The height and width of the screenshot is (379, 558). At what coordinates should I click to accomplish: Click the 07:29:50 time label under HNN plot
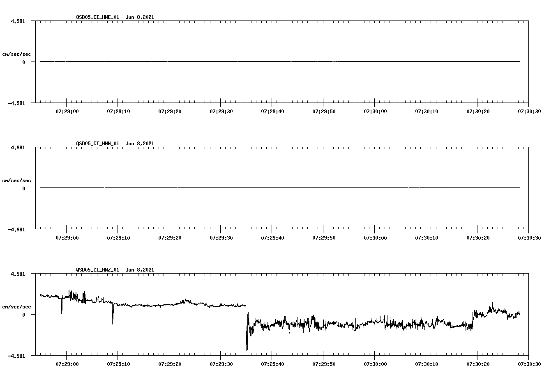324,237
